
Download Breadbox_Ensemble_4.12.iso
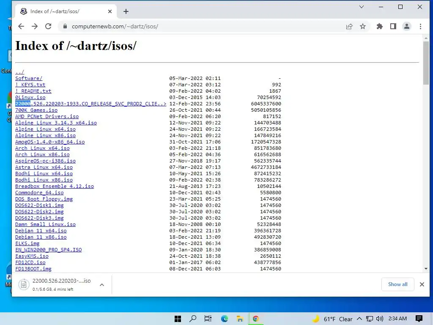(x=55, y=186)
